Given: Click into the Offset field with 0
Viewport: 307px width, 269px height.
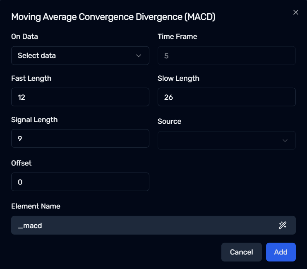Looking at the screenshot, I should pos(80,182).
